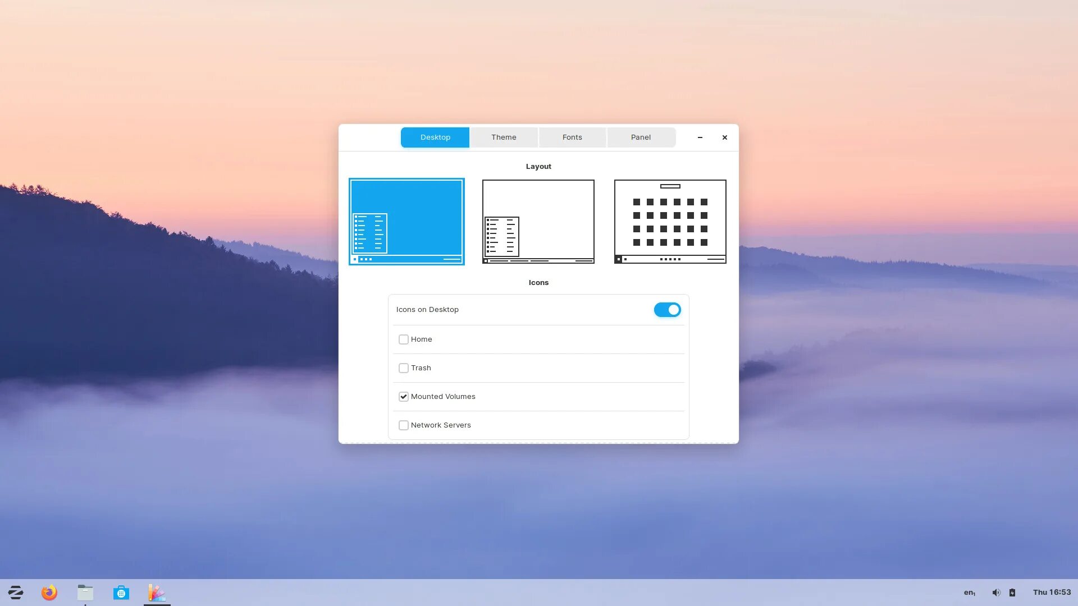The image size is (1078, 606).
Task: Open the clock showing Thu 16:53
Action: click(x=1052, y=593)
